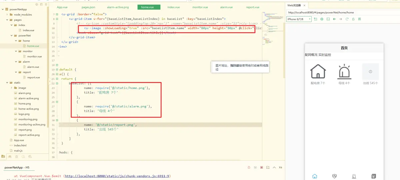Image resolution: width=400 pixels, height=180 pixels.
Task: Click the home tabbar icon in phone preview
Action: point(315,176)
